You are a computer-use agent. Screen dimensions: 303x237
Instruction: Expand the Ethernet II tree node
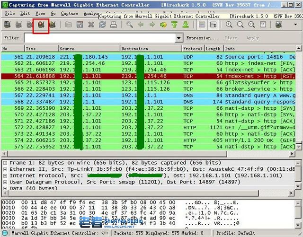point(5,169)
